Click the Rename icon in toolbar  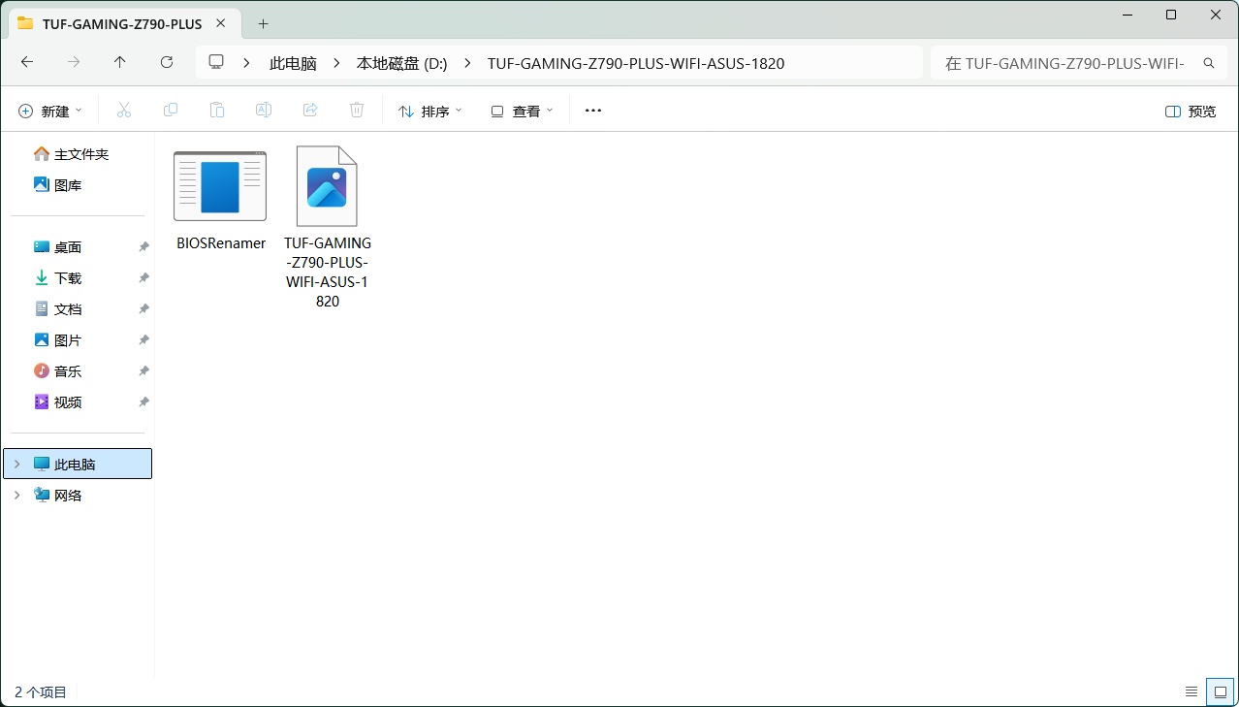click(x=264, y=111)
